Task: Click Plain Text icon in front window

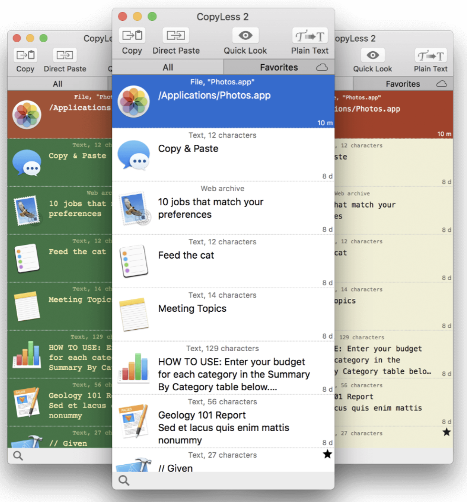Action: [x=310, y=36]
